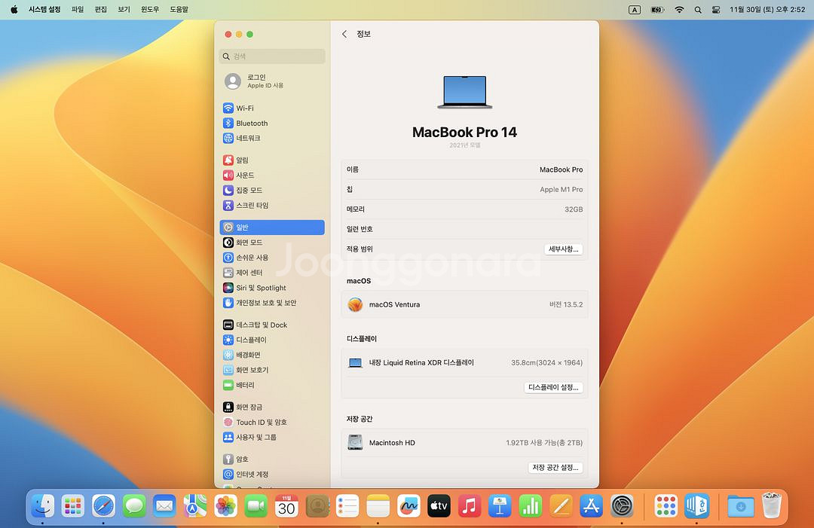Image resolution: width=814 pixels, height=528 pixels.
Task: Open the Trash in the Dock
Action: tap(772, 505)
